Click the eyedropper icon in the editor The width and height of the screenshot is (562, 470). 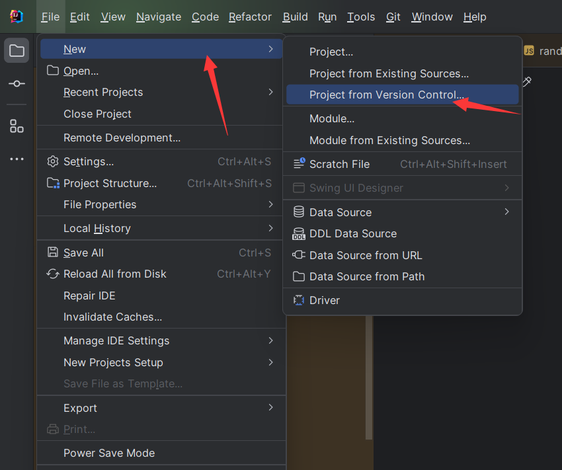click(526, 82)
